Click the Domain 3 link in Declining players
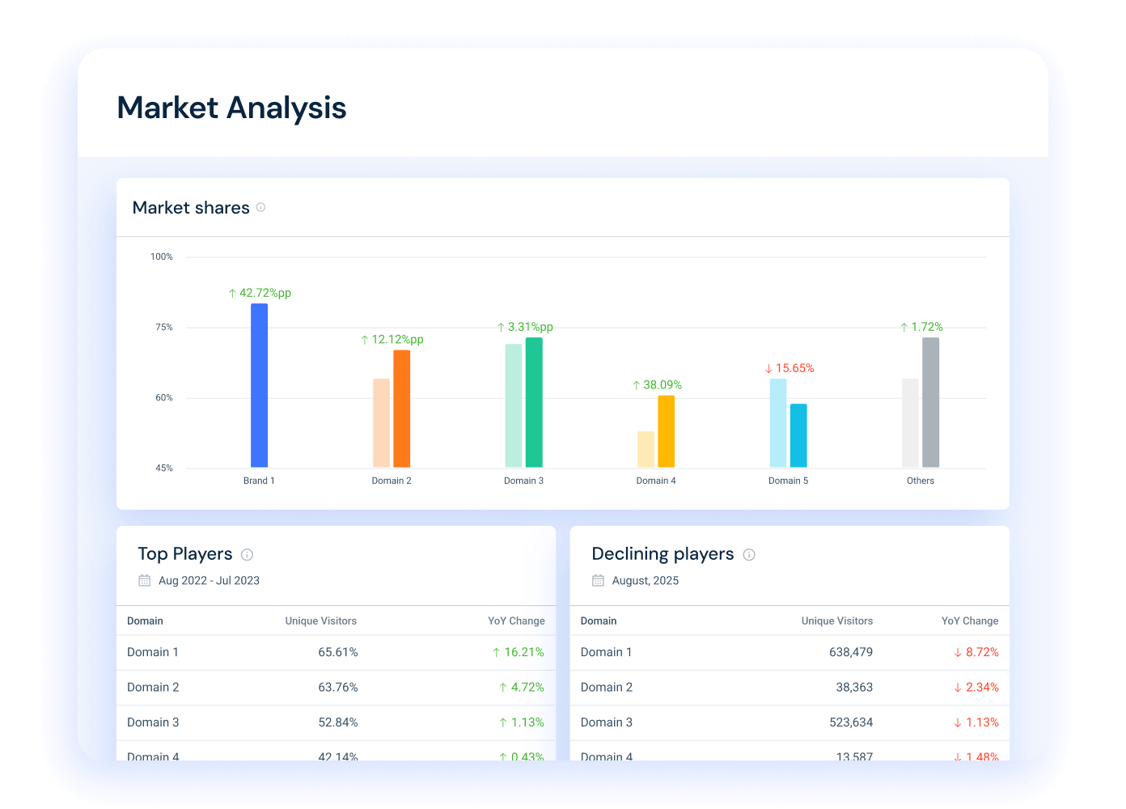Image resolution: width=1126 pixels, height=809 pixels. 606,722
